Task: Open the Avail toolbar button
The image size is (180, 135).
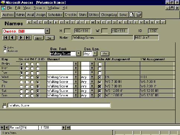Action: pyautogui.click(x=30, y=15)
